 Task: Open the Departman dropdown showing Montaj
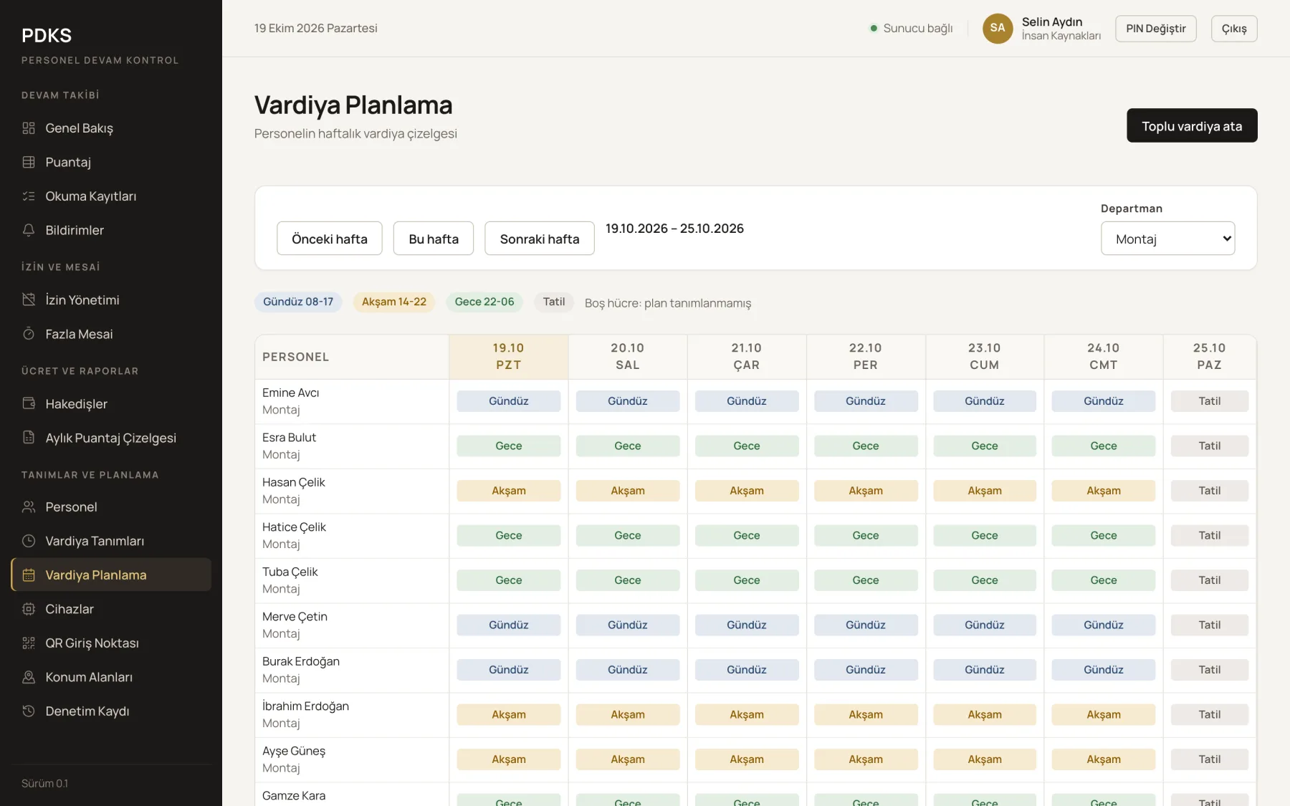1167,239
